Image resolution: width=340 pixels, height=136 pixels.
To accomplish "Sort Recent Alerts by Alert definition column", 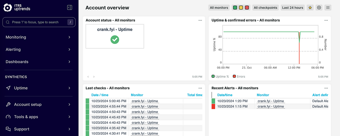I will click(320, 95).
